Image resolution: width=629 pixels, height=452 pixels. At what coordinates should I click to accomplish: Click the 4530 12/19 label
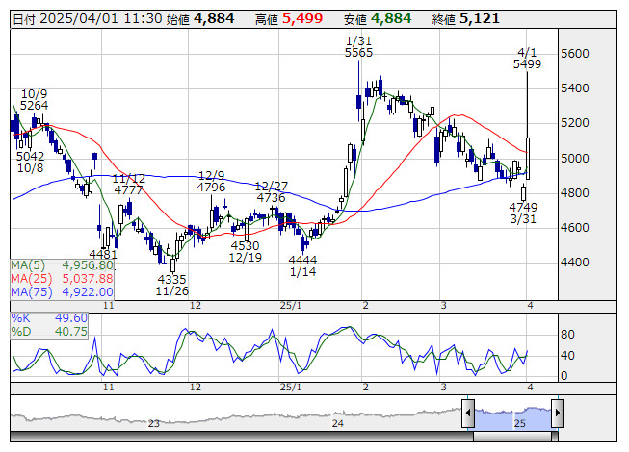tap(245, 251)
